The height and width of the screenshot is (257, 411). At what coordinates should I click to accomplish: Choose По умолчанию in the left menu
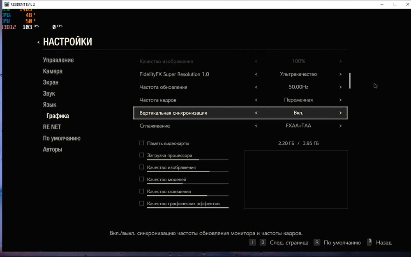coord(62,138)
